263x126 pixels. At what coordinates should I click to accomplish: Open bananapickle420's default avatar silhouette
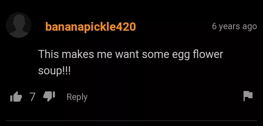click(18, 25)
